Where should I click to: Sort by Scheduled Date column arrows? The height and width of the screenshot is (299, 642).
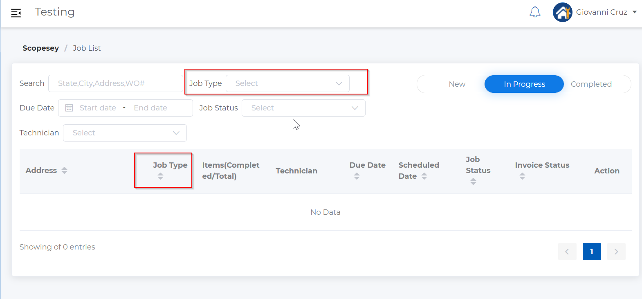424,176
